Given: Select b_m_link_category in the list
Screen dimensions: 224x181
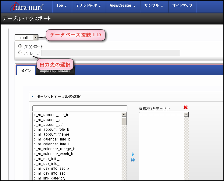Looking at the screenshot, I should [x=77, y=178].
